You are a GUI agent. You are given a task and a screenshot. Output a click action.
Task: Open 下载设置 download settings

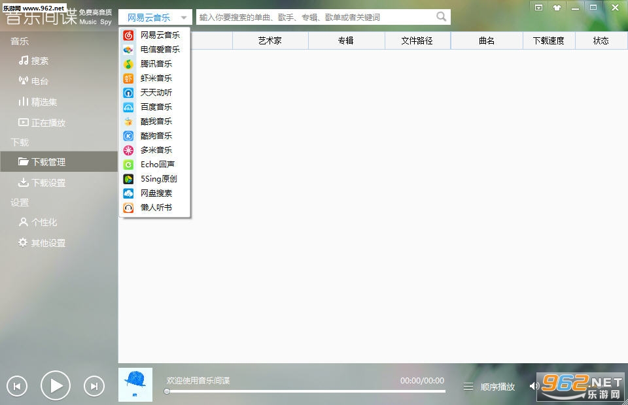(x=42, y=183)
